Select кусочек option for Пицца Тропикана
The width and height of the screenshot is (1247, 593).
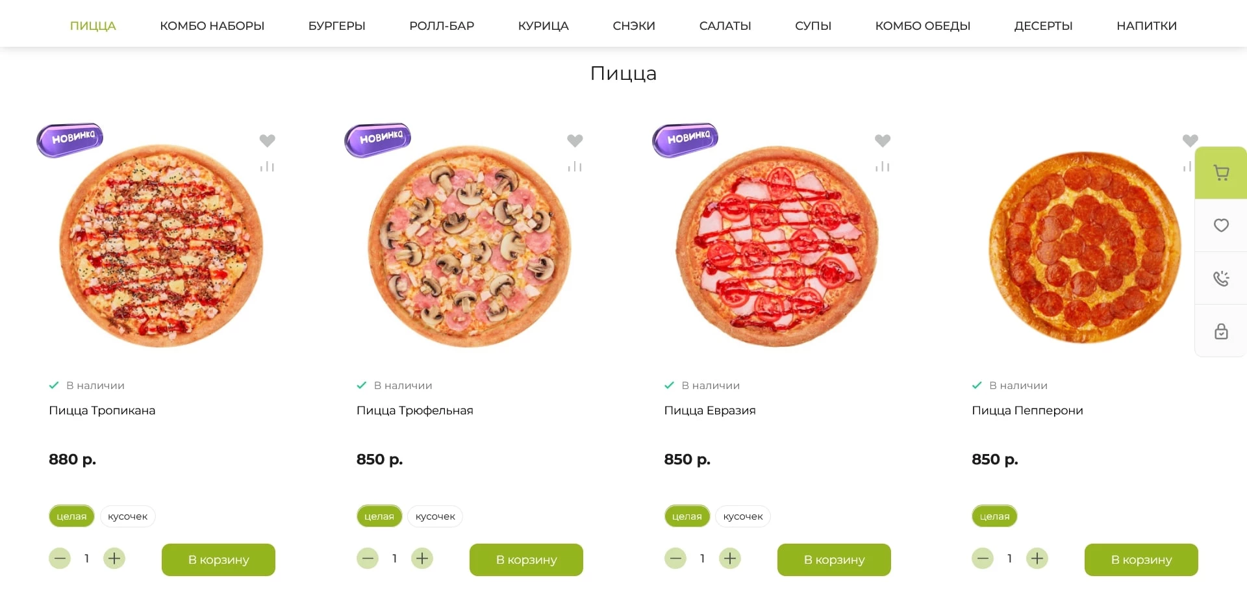click(x=127, y=516)
